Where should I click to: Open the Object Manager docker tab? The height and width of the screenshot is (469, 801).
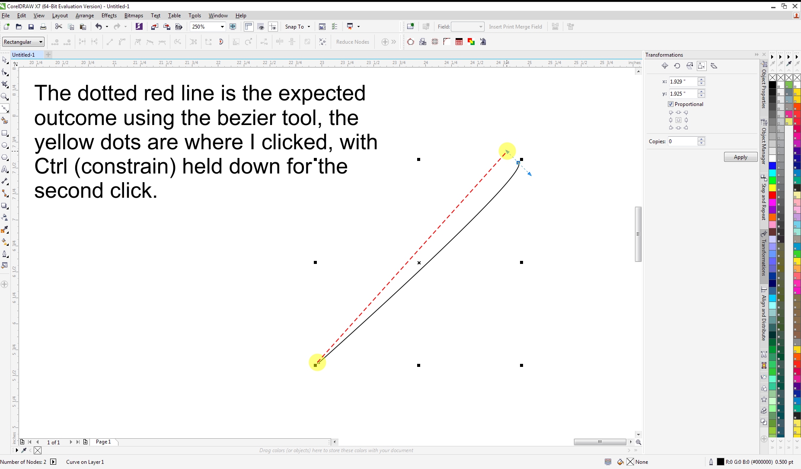click(x=764, y=143)
